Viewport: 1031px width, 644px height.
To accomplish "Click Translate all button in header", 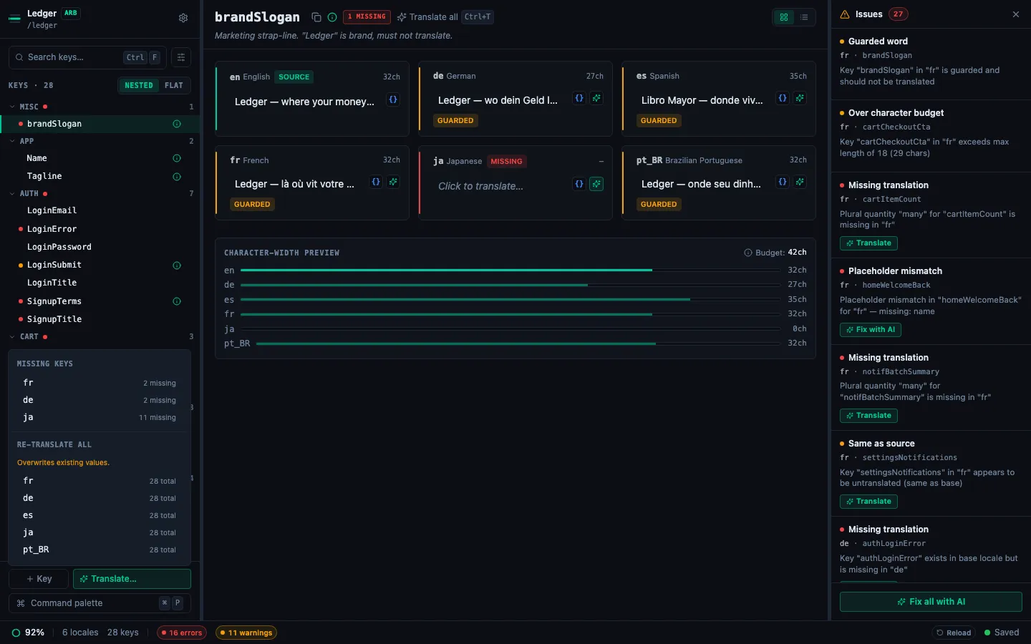I will [x=445, y=17].
